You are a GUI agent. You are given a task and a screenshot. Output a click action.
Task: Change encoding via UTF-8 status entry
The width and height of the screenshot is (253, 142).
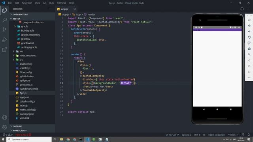[197, 135]
